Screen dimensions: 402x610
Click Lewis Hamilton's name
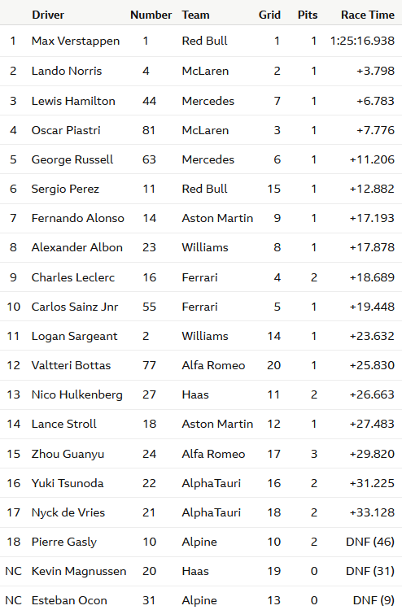coord(73,101)
